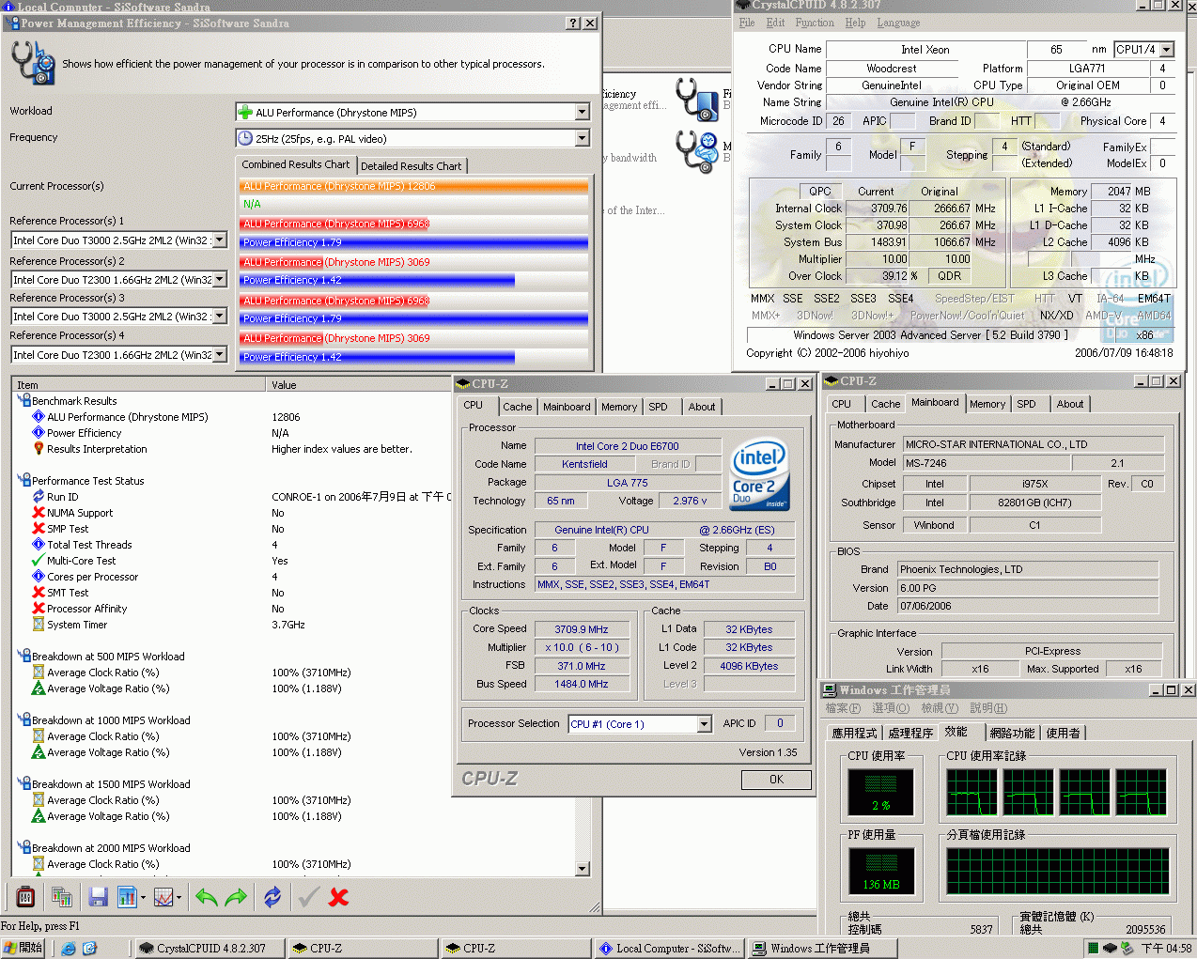Screen dimensions: 1197x959
Task: Click the CrystalCPUID 4.8.2.307 taskbar button
Action: click(210, 949)
